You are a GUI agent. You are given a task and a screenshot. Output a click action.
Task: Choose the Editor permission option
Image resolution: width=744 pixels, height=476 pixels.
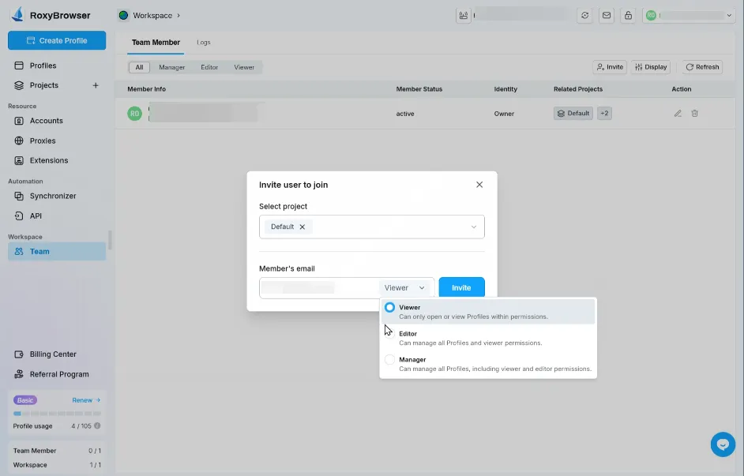[x=389, y=333]
